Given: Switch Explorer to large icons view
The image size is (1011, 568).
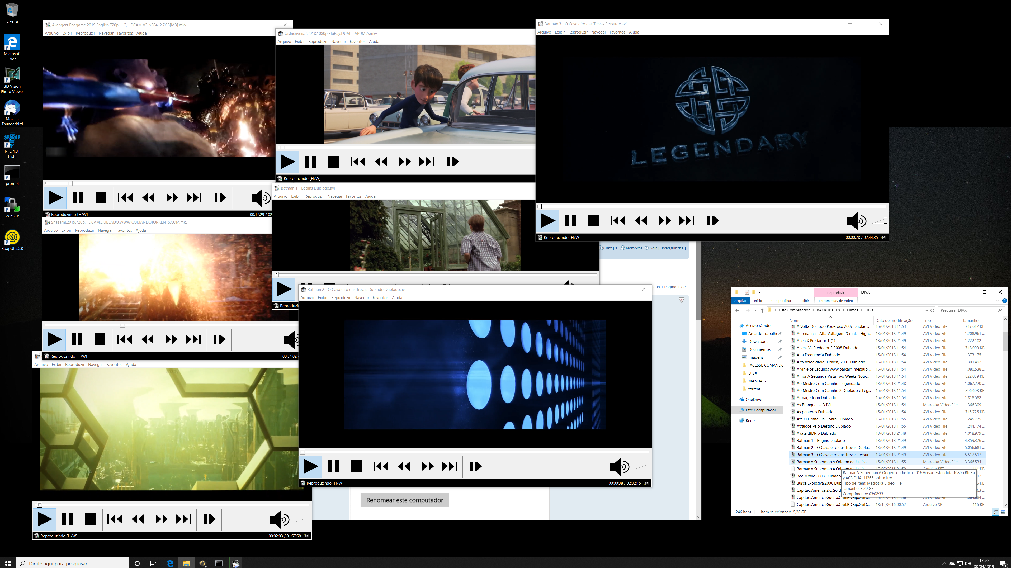Looking at the screenshot, I should click(x=1003, y=512).
